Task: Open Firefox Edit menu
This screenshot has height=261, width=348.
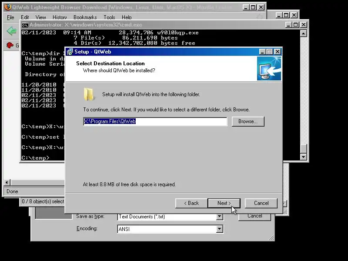Action: [25, 17]
